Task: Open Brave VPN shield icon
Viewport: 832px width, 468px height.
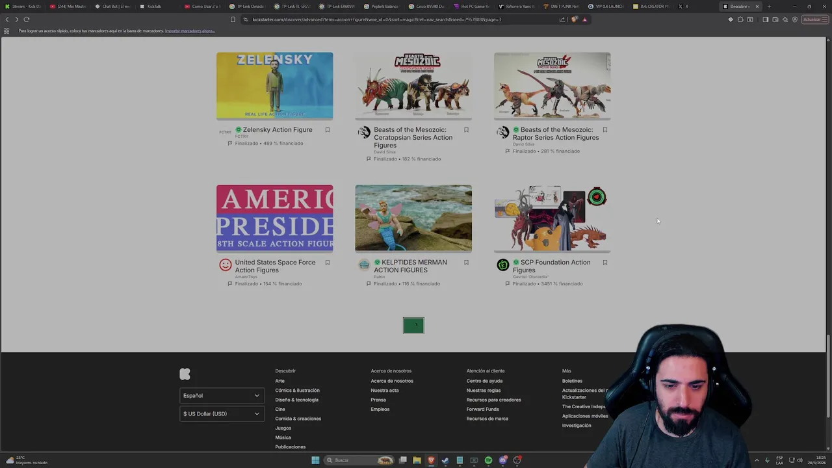Action: [x=795, y=19]
